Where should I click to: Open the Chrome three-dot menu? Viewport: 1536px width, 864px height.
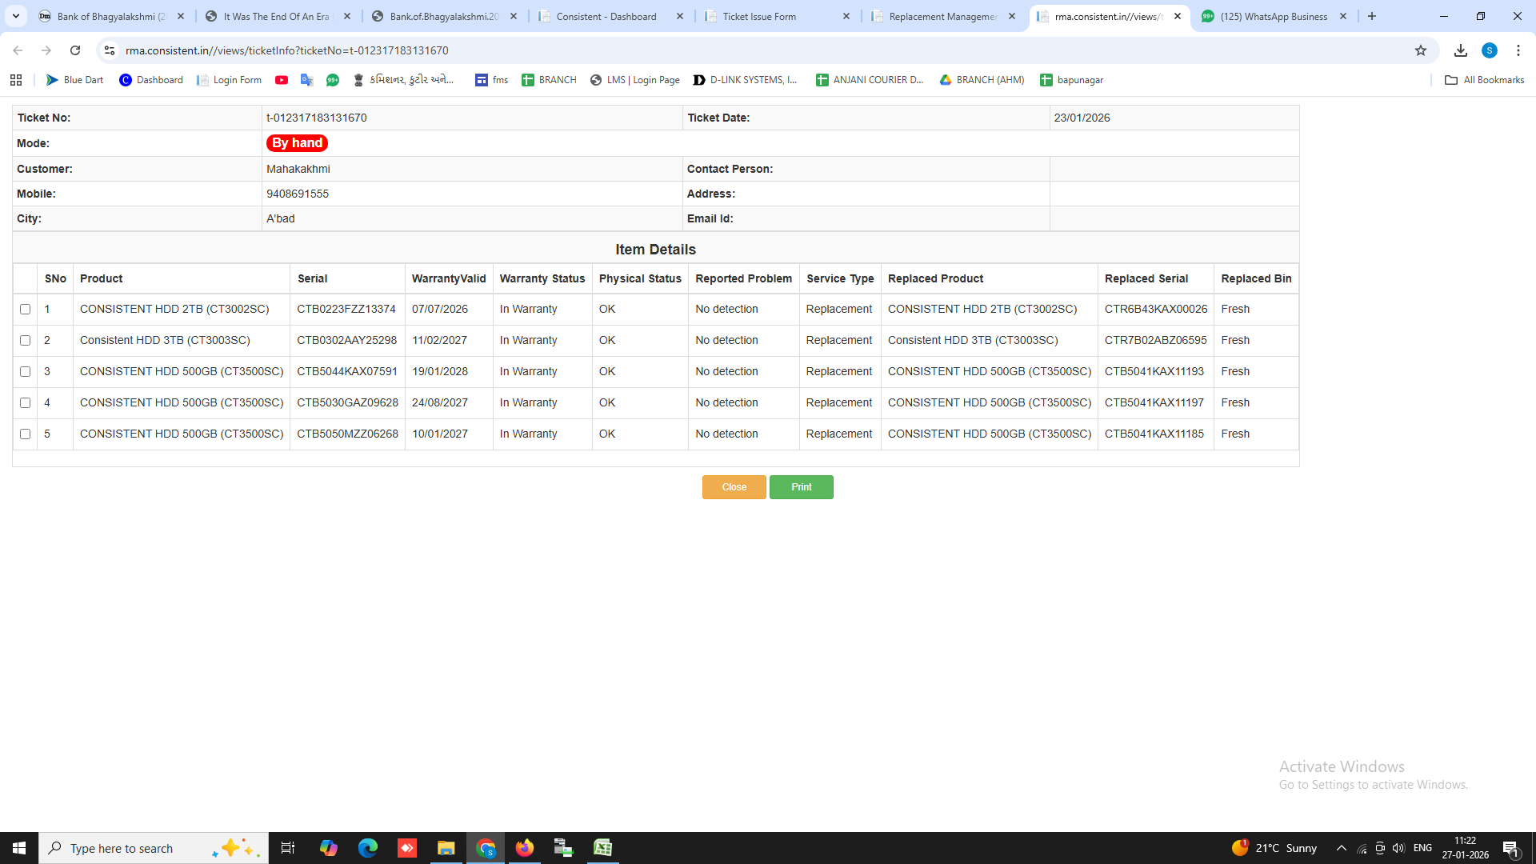coord(1518,50)
